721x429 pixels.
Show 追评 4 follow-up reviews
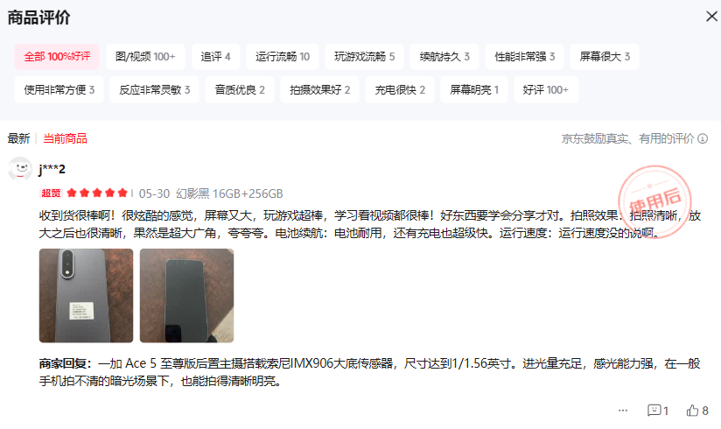point(215,57)
